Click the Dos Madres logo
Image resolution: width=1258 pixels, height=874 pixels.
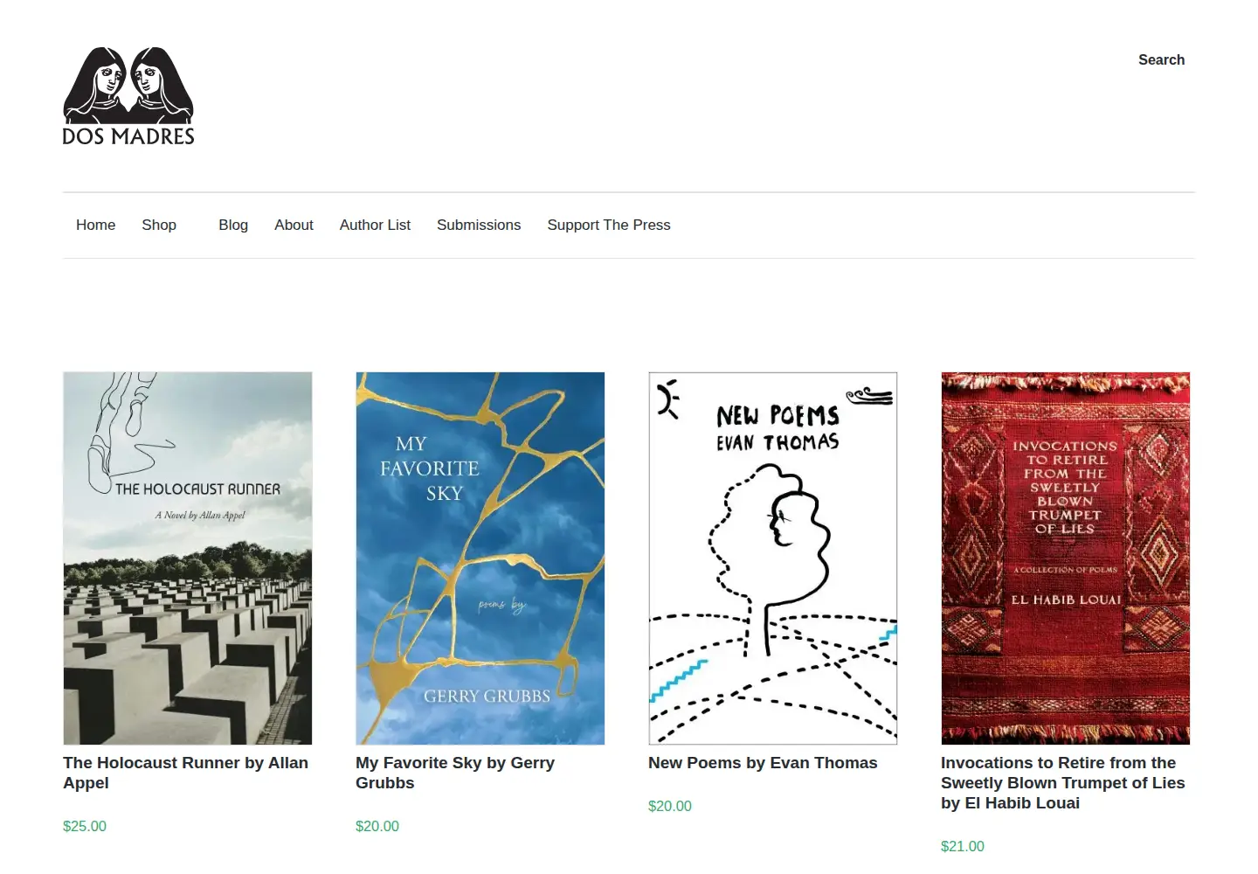point(128,96)
